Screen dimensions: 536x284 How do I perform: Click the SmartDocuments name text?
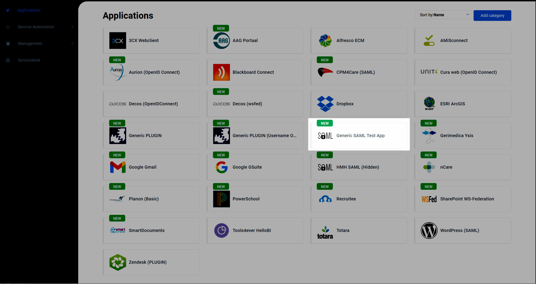(147, 230)
